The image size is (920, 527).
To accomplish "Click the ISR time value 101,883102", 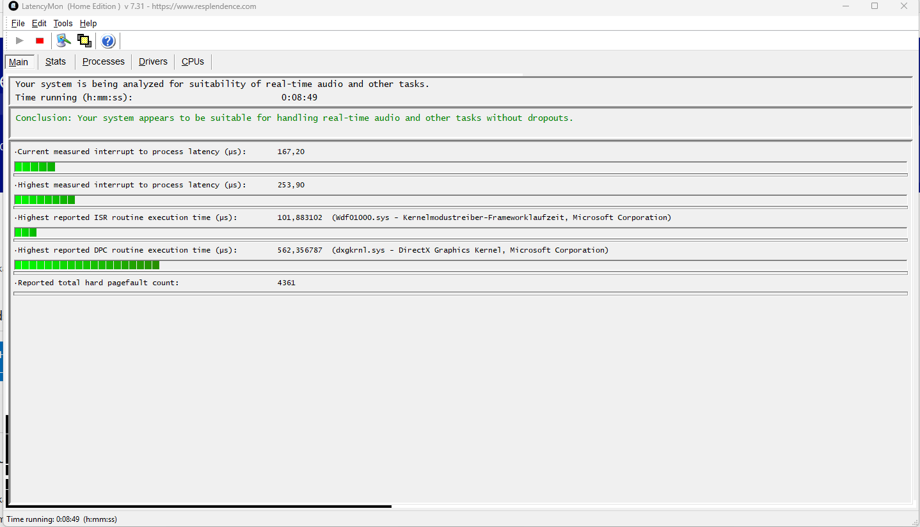I will pos(300,217).
